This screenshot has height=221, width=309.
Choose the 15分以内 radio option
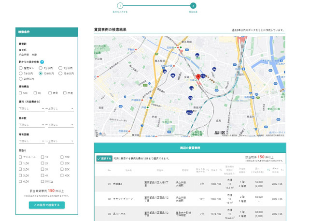tap(60, 74)
